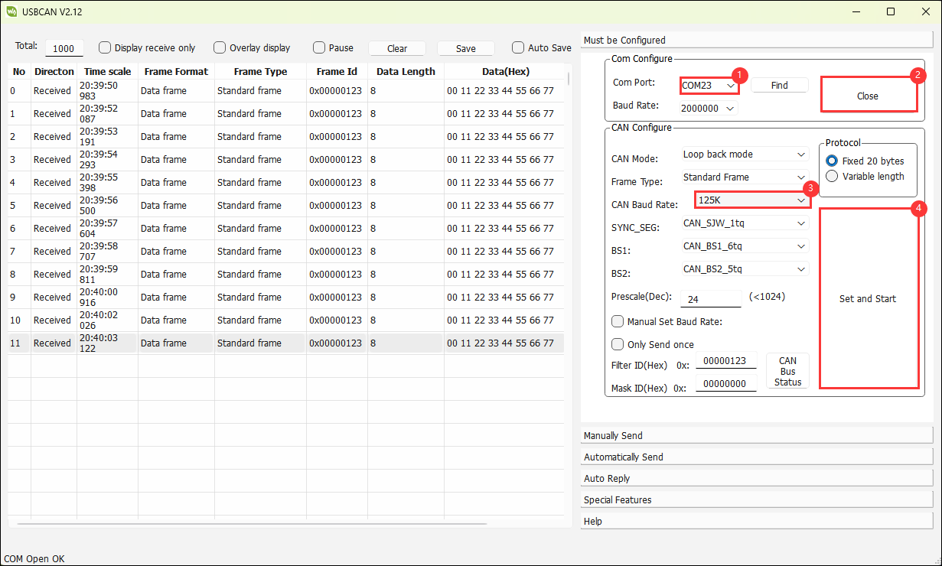Expand the Auto Reply section
The width and height of the screenshot is (942, 566).
pyautogui.click(x=758, y=478)
